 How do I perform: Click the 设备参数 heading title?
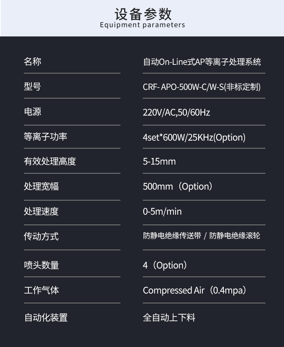coord(143,14)
